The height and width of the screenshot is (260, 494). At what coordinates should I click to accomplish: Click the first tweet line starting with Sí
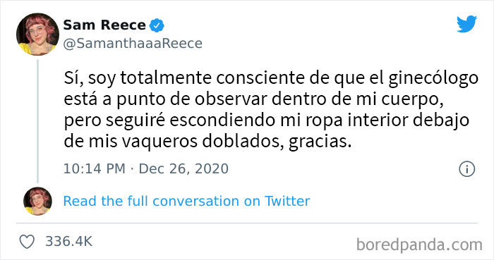click(271, 78)
